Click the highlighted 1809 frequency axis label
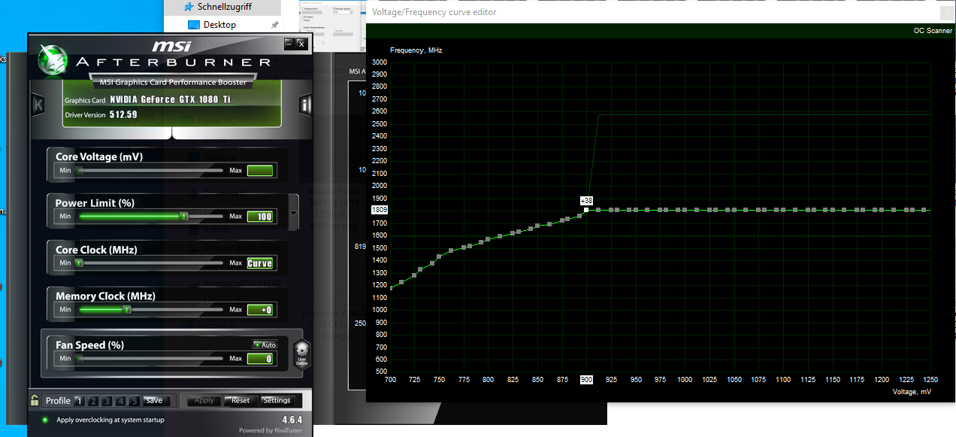 click(x=379, y=210)
